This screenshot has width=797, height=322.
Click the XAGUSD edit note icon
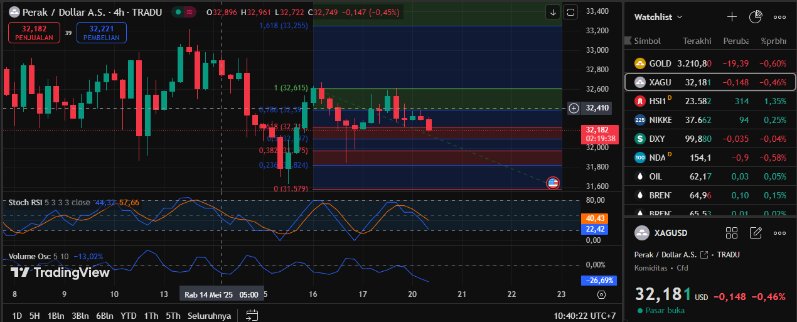(756, 233)
